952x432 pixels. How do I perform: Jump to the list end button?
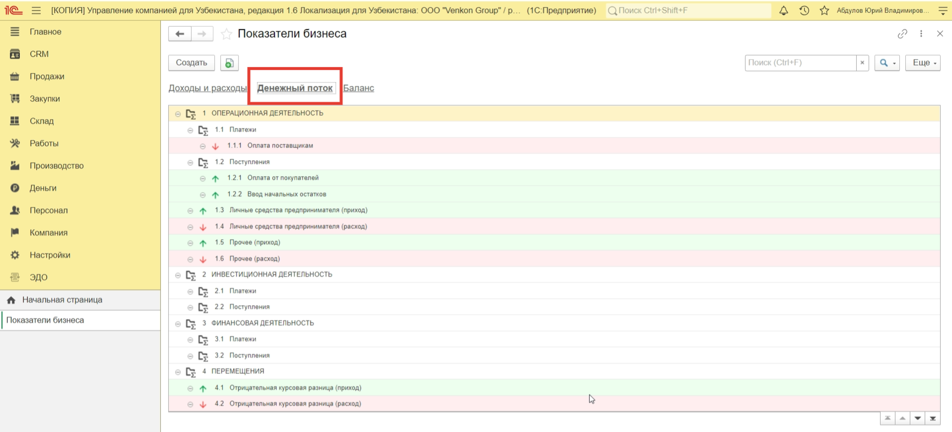tap(933, 419)
